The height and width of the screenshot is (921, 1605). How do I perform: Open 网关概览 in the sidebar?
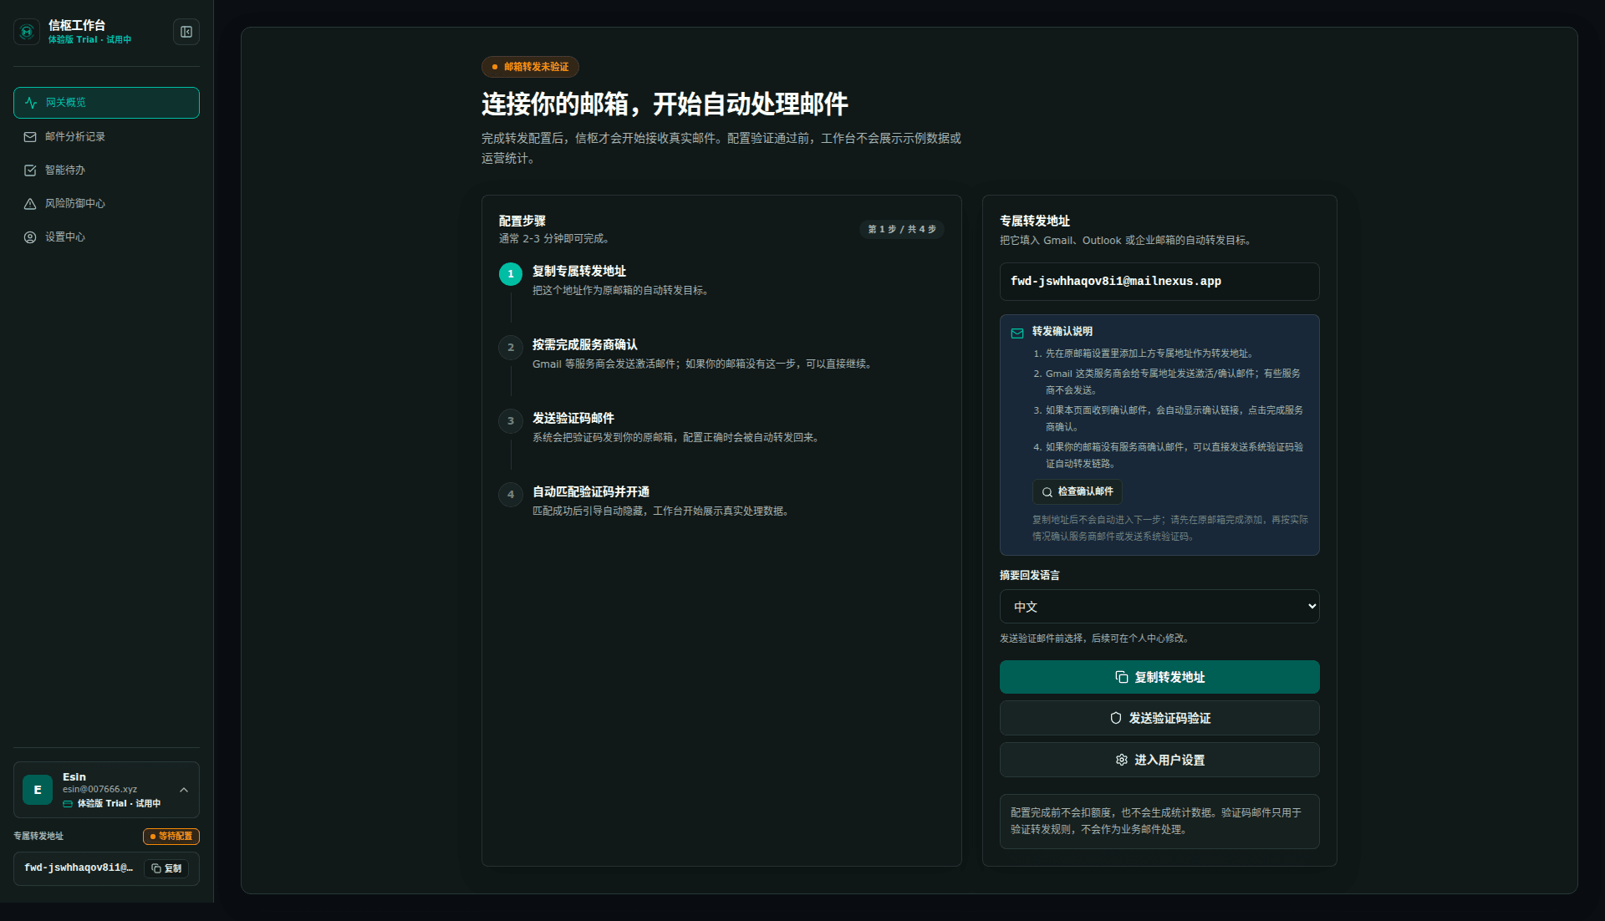pyautogui.click(x=106, y=103)
